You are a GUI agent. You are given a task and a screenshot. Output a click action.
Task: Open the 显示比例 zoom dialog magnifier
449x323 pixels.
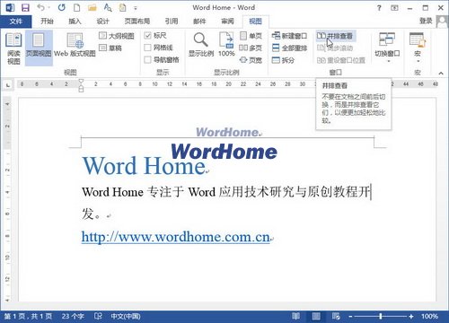click(201, 45)
